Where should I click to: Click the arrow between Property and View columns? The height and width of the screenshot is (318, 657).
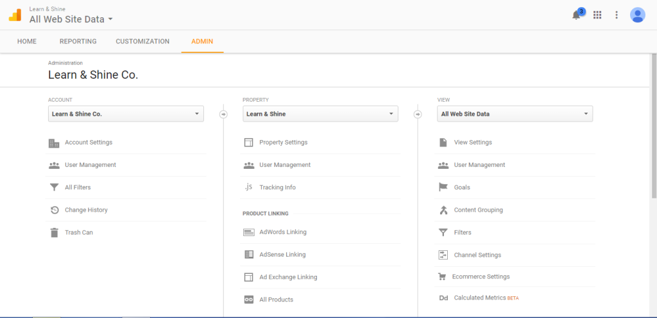pos(418,114)
